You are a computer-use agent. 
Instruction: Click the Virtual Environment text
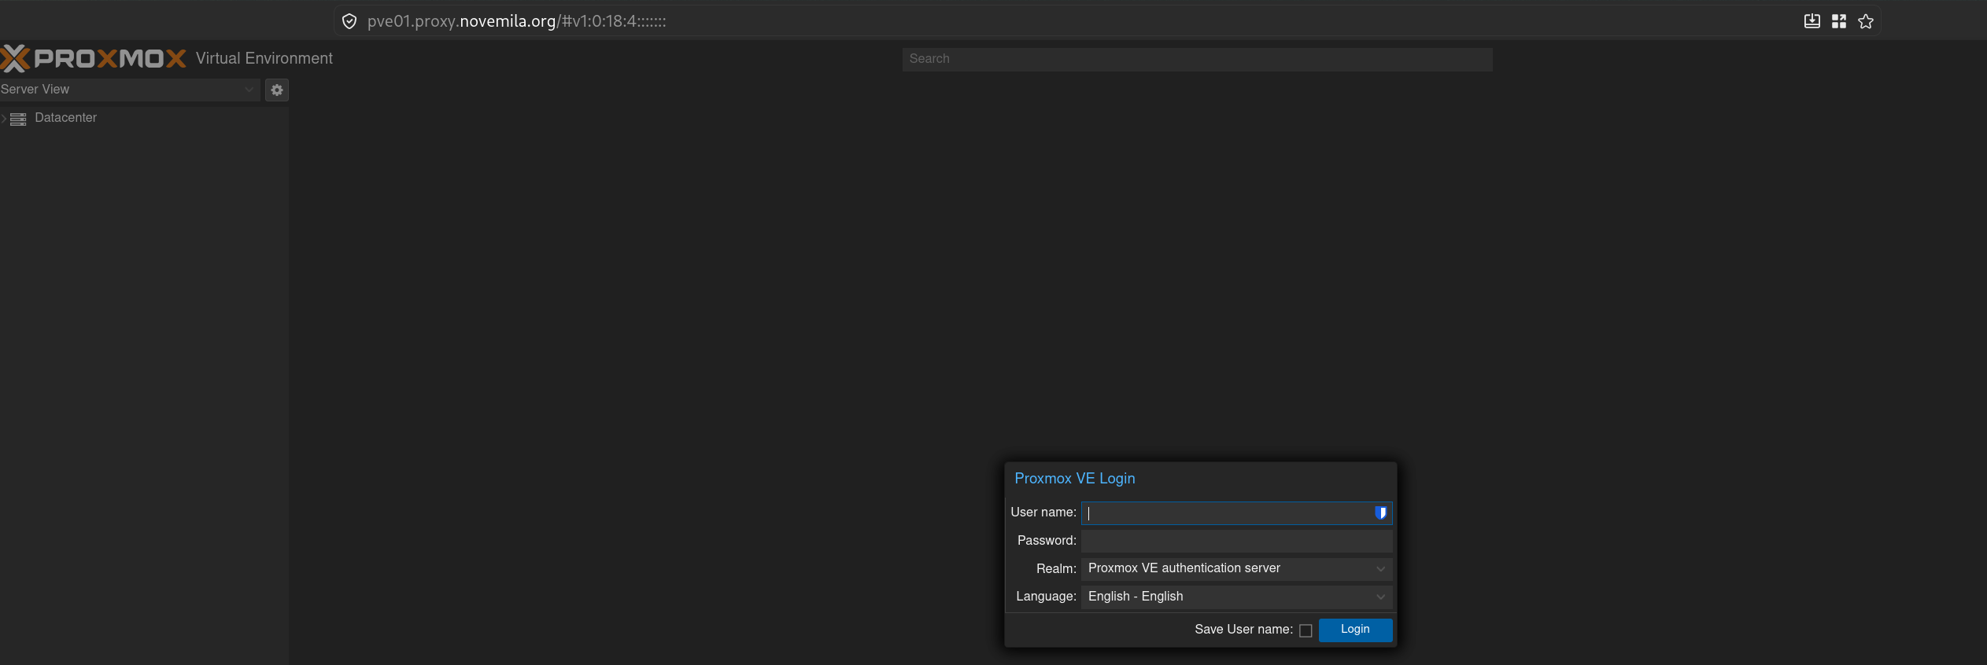[264, 58]
